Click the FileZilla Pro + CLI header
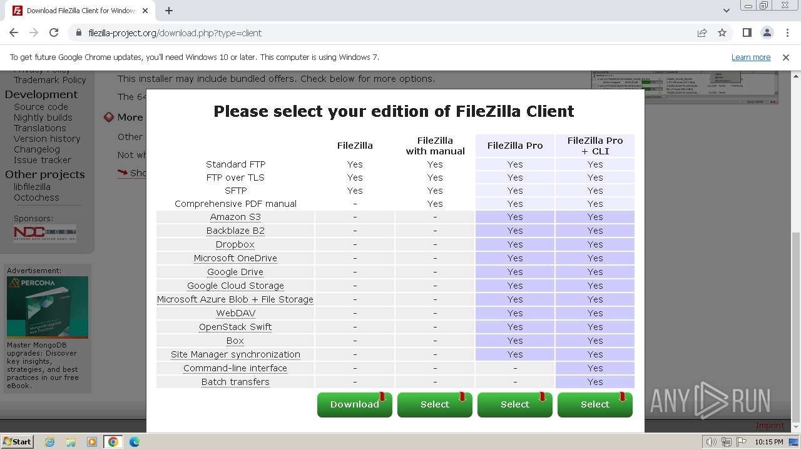The image size is (801, 450). click(x=595, y=146)
